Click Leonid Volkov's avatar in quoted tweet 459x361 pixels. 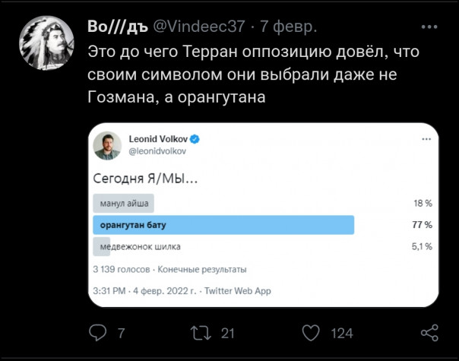pos(107,145)
